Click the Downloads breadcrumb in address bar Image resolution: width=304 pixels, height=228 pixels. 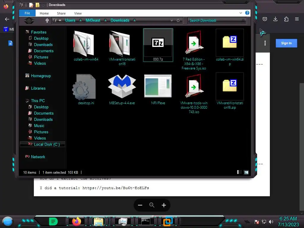pyautogui.click(x=120, y=20)
